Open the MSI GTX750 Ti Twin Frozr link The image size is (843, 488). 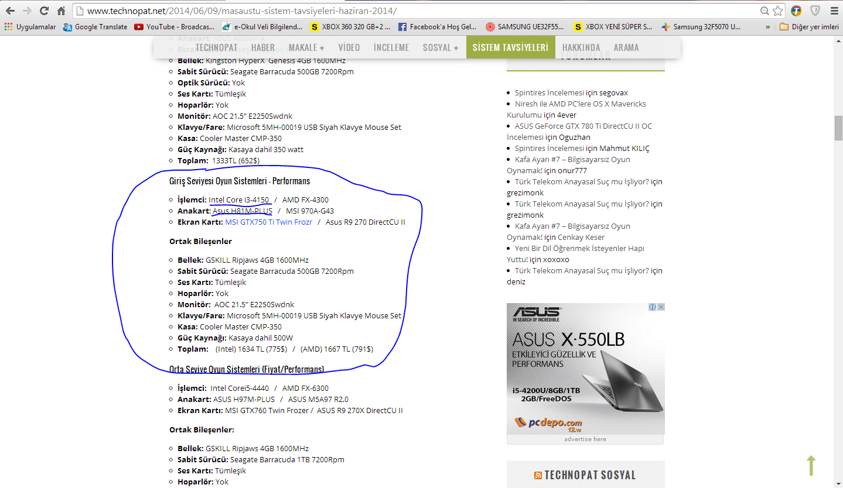click(269, 222)
